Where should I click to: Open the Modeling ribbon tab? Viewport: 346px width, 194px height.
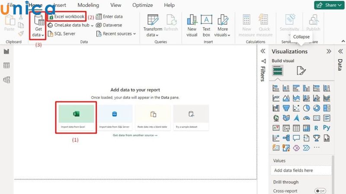[88, 5]
